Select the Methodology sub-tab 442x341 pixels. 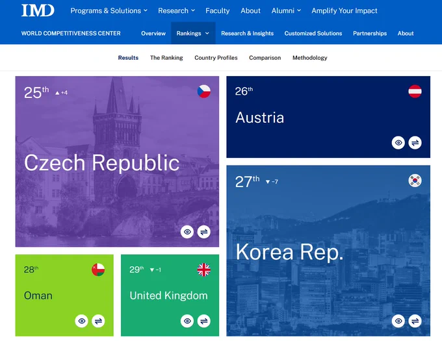coord(310,58)
